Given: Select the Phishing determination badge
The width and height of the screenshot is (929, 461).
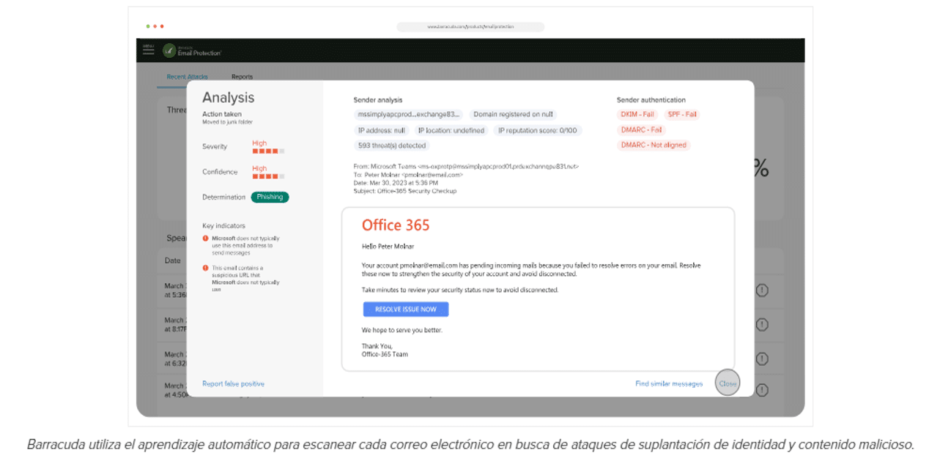Looking at the screenshot, I should (x=270, y=197).
